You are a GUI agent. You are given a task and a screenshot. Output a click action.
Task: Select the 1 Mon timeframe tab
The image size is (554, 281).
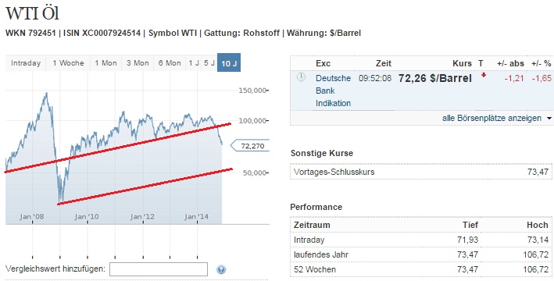click(x=105, y=63)
